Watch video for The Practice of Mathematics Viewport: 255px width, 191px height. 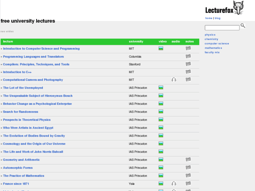(161, 175)
